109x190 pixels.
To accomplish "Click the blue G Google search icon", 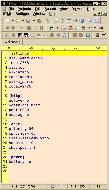I will click(x=64, y=35).
